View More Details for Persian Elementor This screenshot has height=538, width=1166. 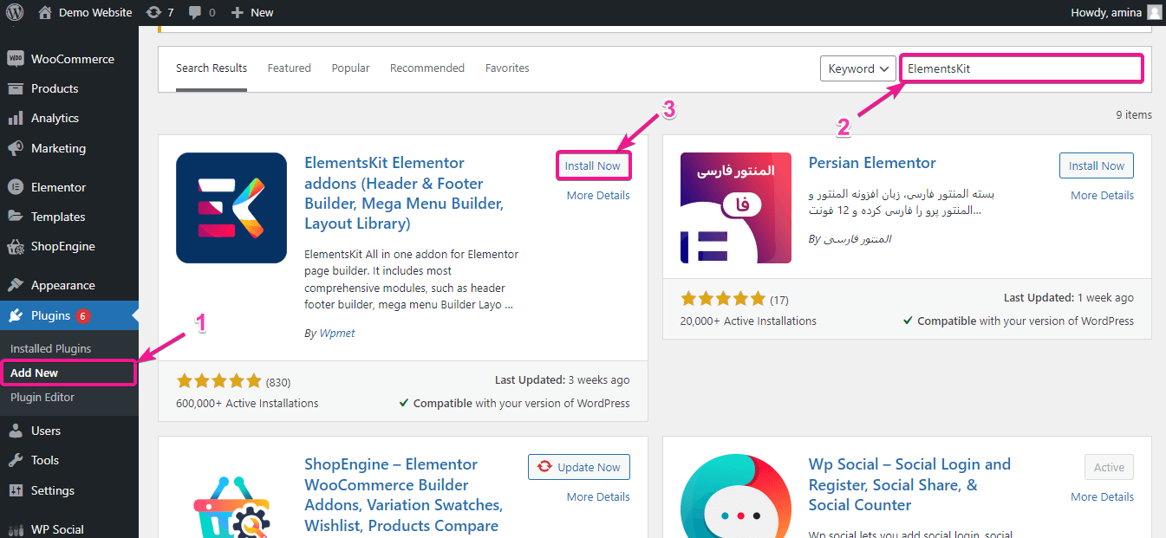coord(1102,195)
